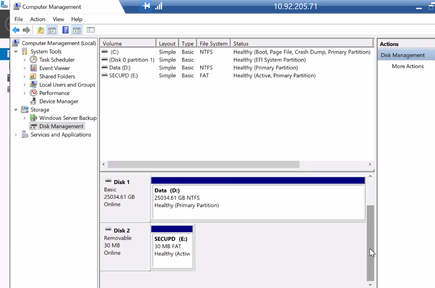This screenshot has height=288, width=435.
Task: Click the Computer Management title bar icon
Action: [17, 7]
